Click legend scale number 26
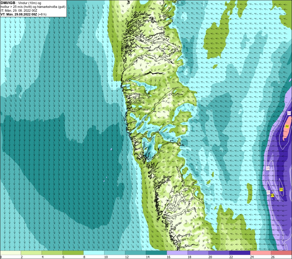The width and height of the screenshot is (292, 259). tap(273, 257)
